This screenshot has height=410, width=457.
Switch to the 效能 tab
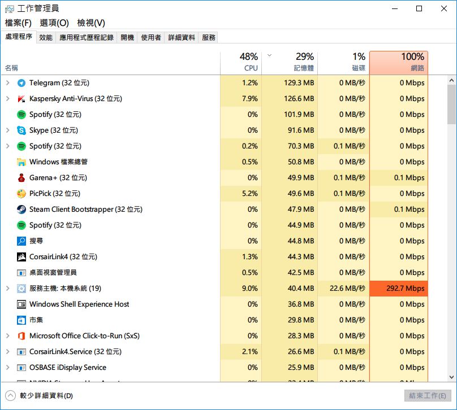[46, 37]
